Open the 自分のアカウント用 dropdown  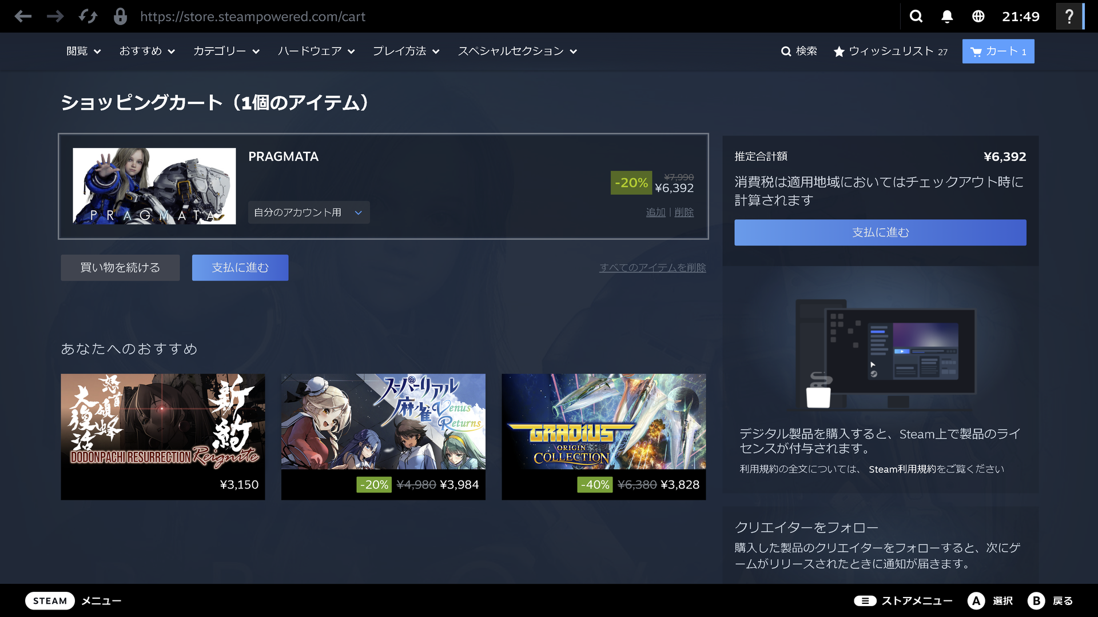point(309,213)
